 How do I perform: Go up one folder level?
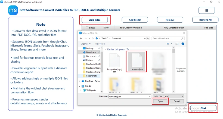pyautogui.click(x=93, y=38)
